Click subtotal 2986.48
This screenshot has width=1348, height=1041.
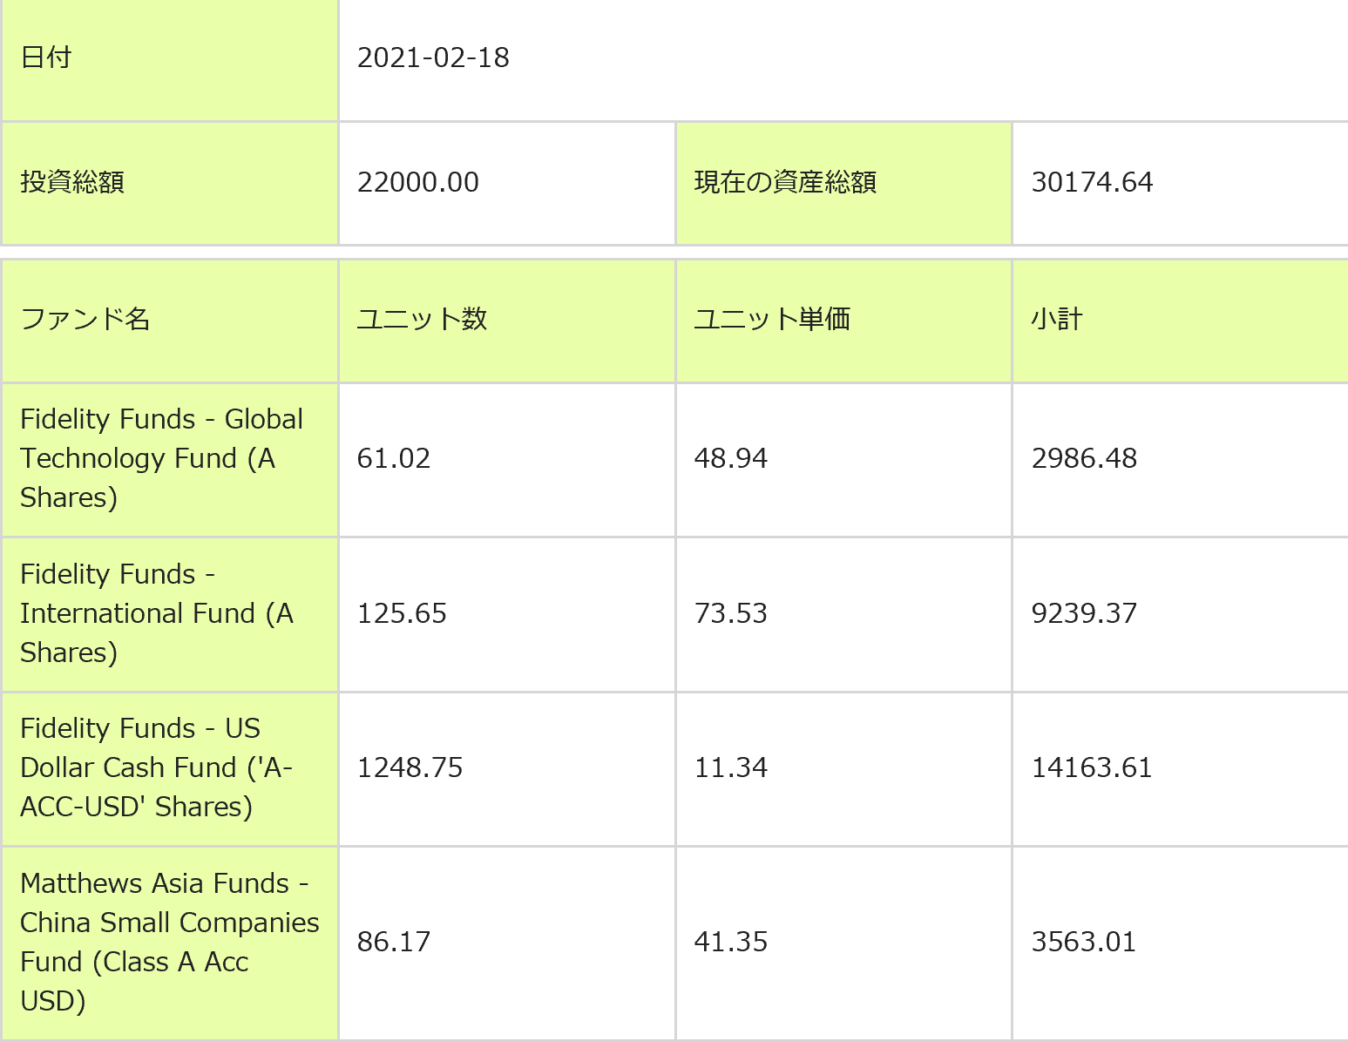(x=1084, y=458)
